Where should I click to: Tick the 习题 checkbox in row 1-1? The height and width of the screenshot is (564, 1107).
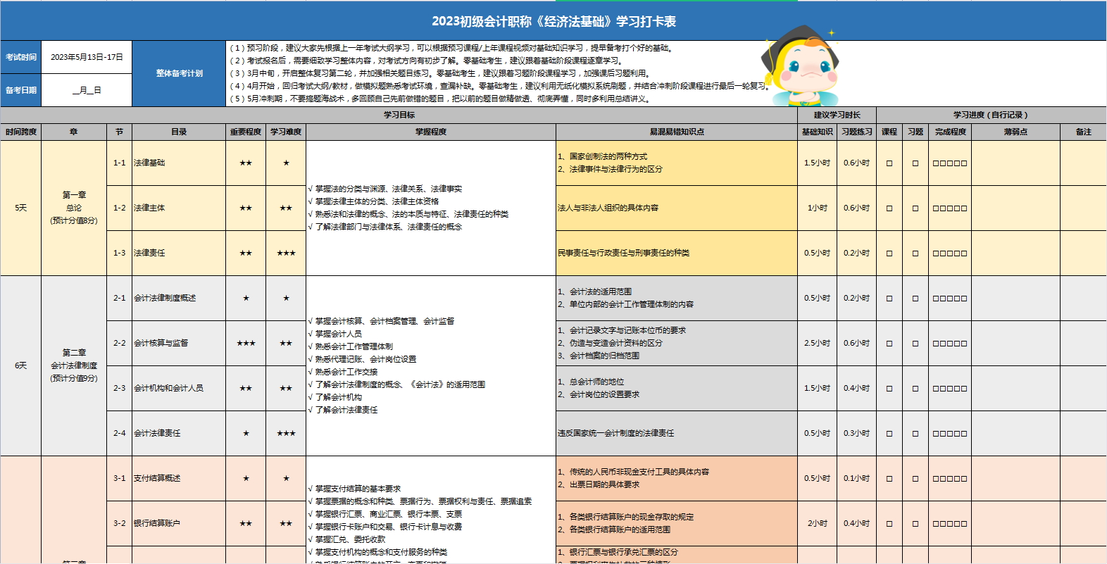pos(915,163)
